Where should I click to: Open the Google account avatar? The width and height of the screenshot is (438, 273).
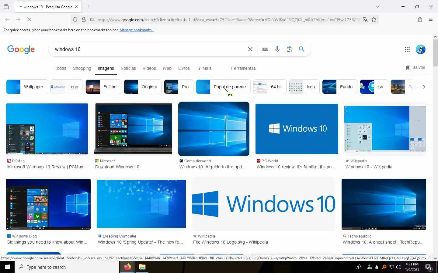421,49
